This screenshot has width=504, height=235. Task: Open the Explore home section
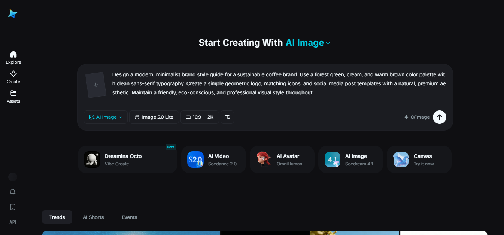[13, 57]
